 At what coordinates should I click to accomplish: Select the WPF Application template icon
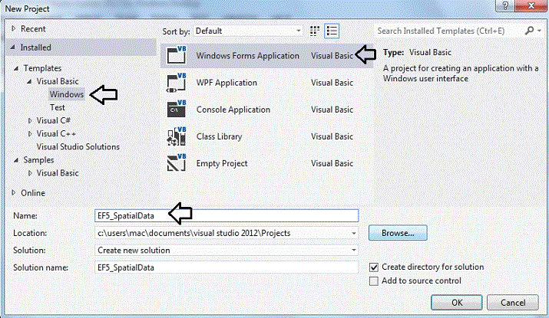[x=177, y=83]
